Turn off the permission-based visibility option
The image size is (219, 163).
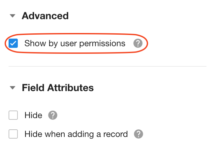[x=14, y=44]
